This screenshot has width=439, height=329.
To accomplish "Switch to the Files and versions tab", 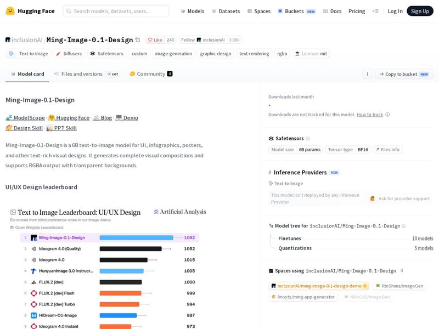I will click(87, 74).
